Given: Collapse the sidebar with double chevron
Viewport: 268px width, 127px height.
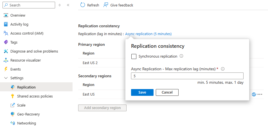Looking at the screenshot, I should click(68, 5).
